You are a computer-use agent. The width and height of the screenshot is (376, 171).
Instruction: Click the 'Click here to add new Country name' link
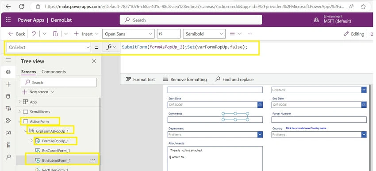pos(306,128)
